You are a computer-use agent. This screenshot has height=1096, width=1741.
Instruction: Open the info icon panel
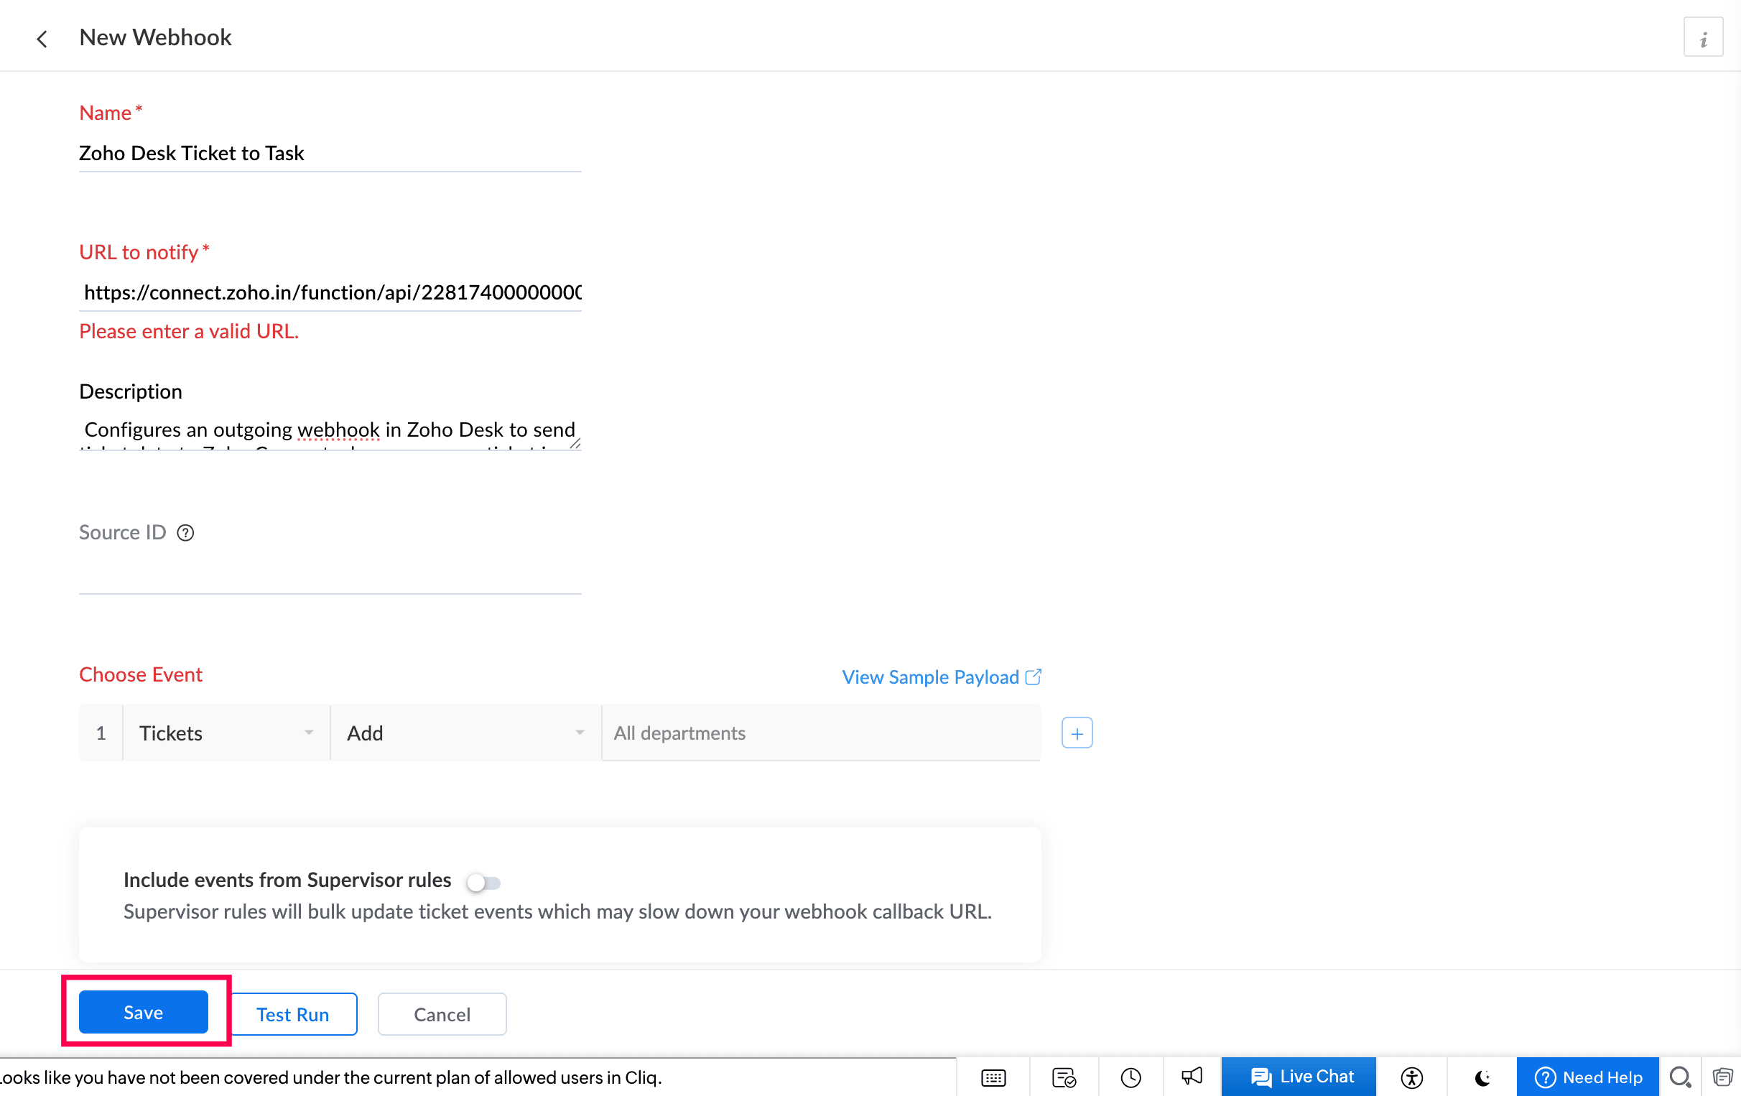click(1703, 37)
